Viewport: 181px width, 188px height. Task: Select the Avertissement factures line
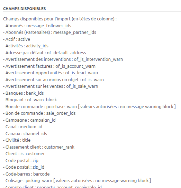pyautogui.click(x=49, y=66)
